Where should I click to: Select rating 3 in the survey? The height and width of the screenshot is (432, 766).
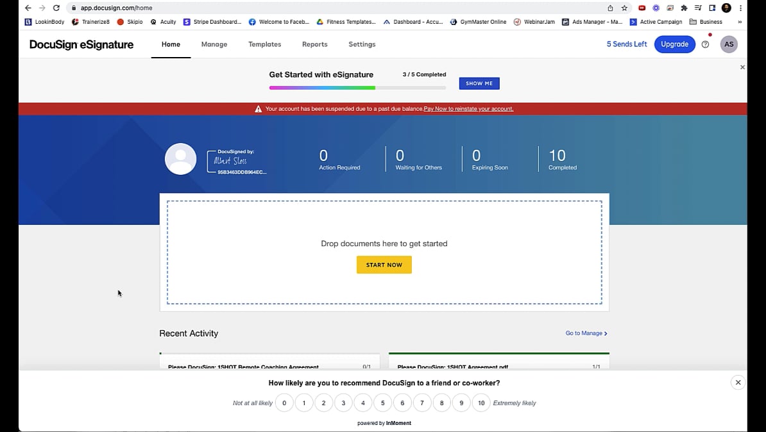point(343,403)
